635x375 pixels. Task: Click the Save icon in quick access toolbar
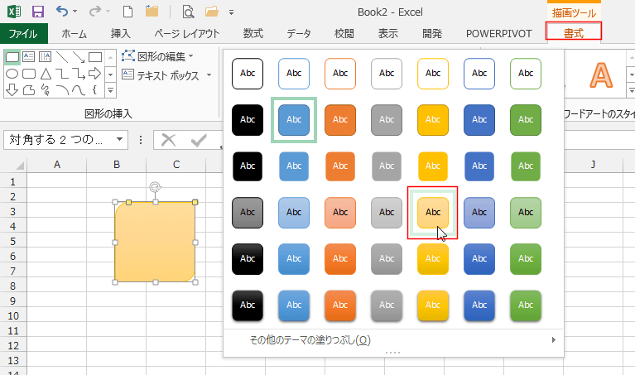click(x=37, y=12)
